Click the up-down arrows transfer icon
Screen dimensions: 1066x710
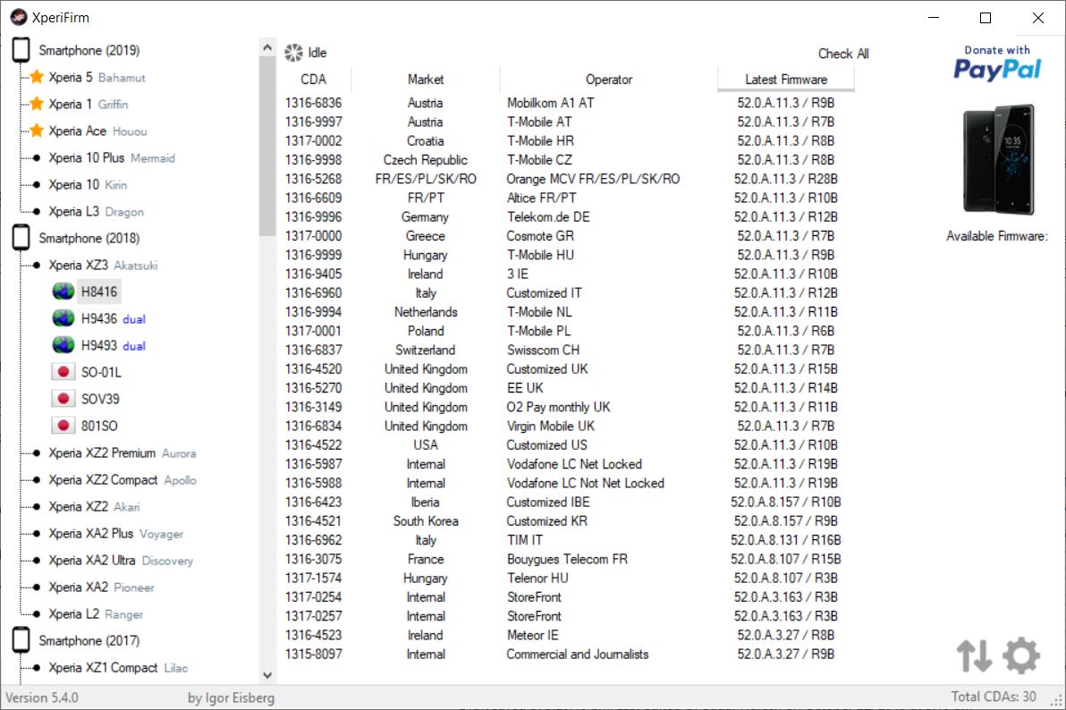coord(974,655)
